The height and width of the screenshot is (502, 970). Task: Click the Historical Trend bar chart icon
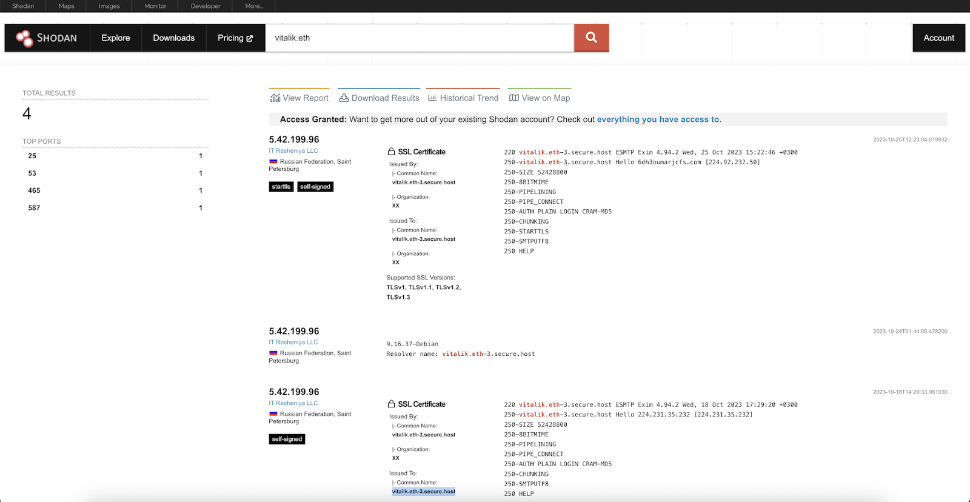pos(432,98)
